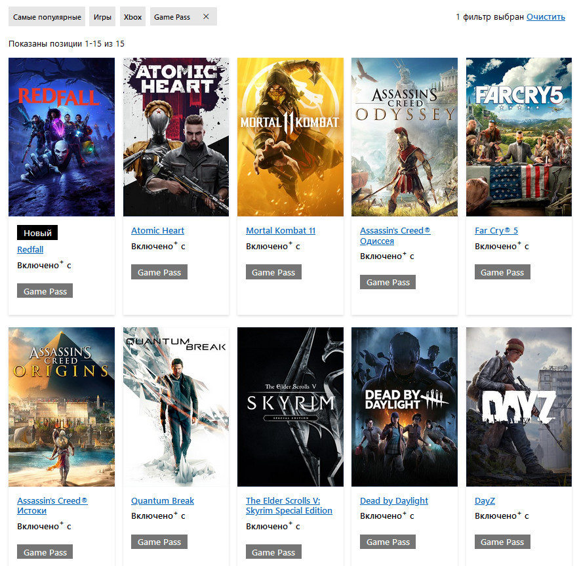
Task: Open the Assassin's Creed Origins cover image
Action: point(62,407)
